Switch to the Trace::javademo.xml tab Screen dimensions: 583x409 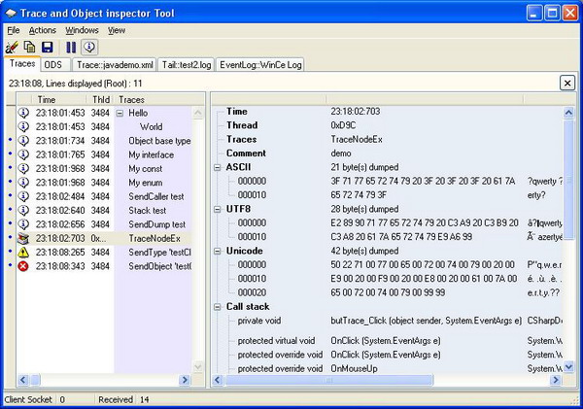[114, 65]
